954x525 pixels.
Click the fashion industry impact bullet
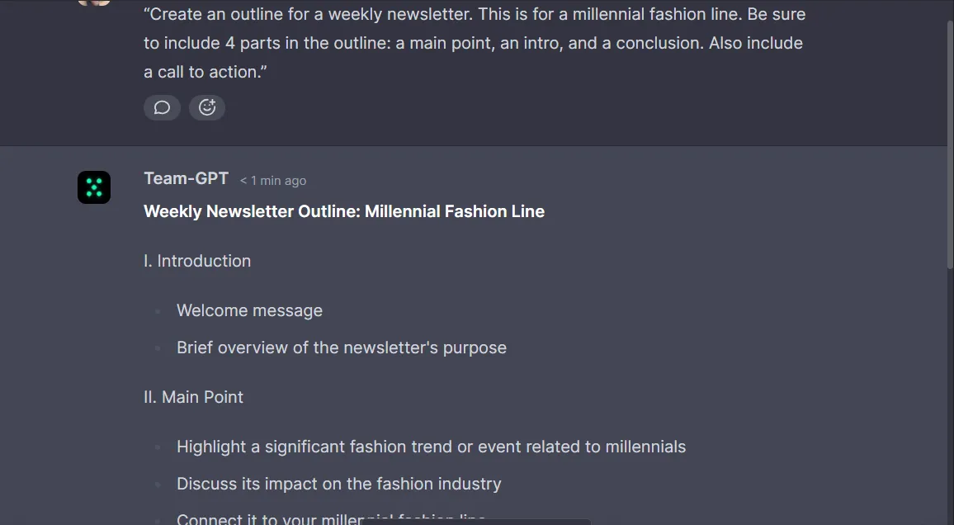(x=338, y=484)
